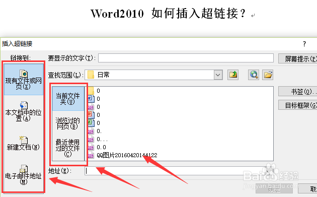Switch to Current Folder tab (当前文件夹)
Viewport: 317px width, 197px height.
68,99
